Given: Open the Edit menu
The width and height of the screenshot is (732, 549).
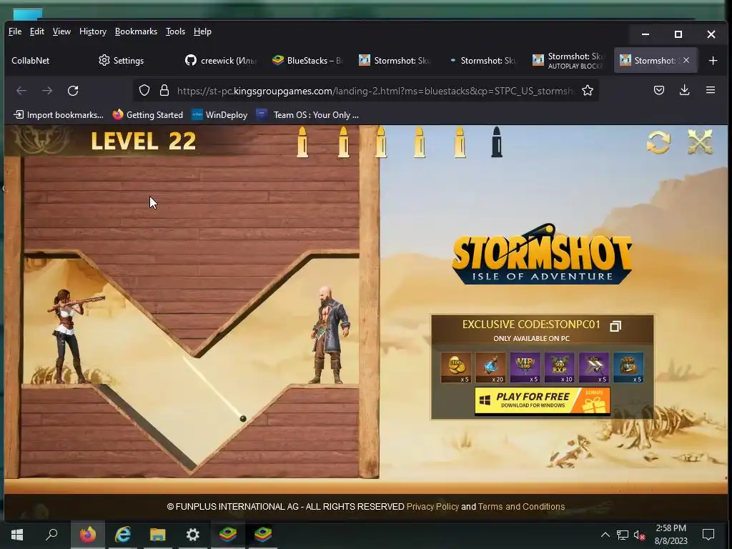Looking at the screenshot, I should click(x=37, y=31).
